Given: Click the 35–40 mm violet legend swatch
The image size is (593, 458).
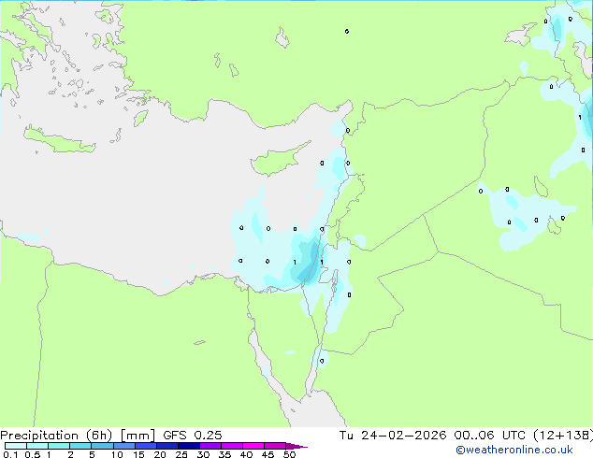Looking at the screenshot, I should point(232,446).
